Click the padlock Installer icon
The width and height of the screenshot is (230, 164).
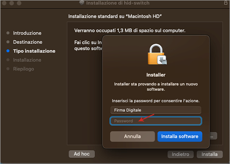(x=157, y=54)
